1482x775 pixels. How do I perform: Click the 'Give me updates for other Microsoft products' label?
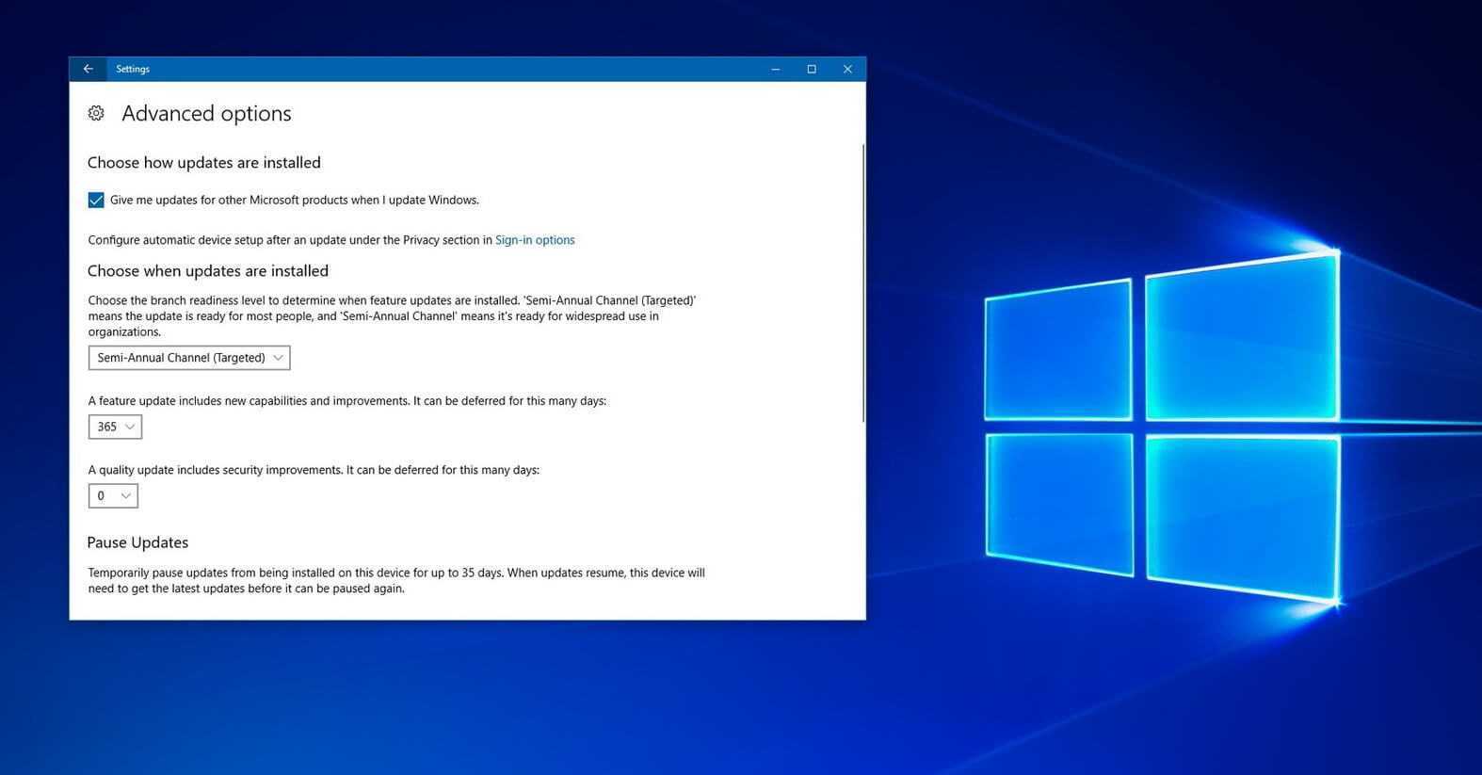[x=295, y=200]
